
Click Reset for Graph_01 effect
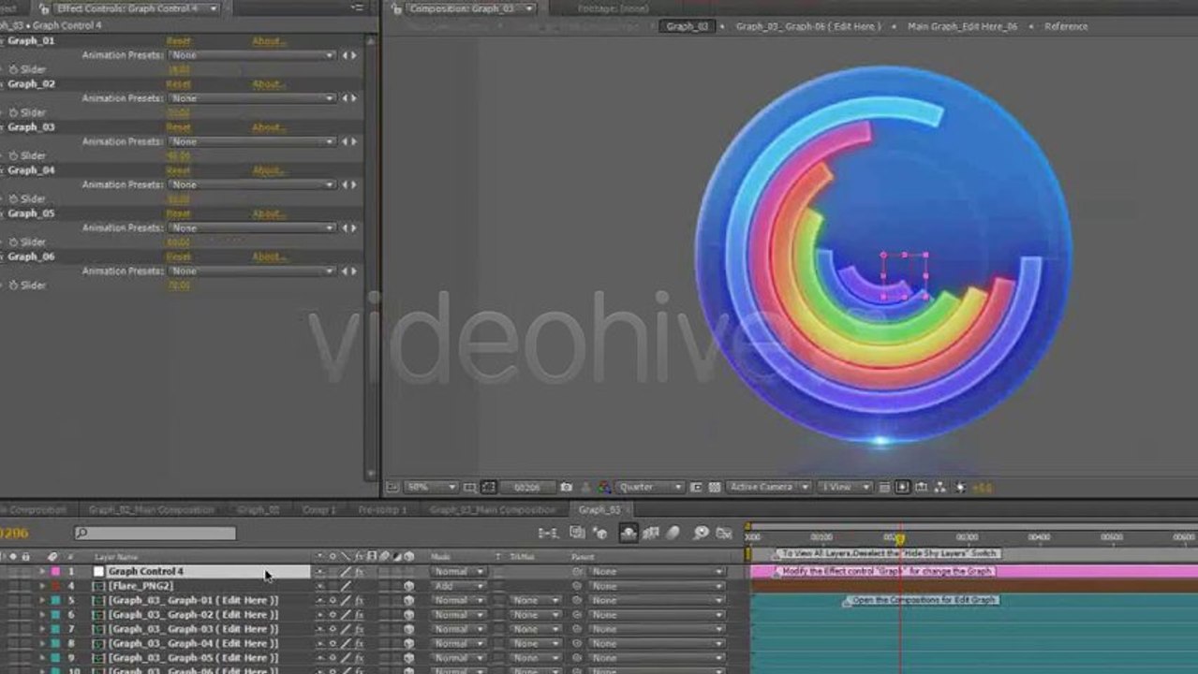[178, 41]
